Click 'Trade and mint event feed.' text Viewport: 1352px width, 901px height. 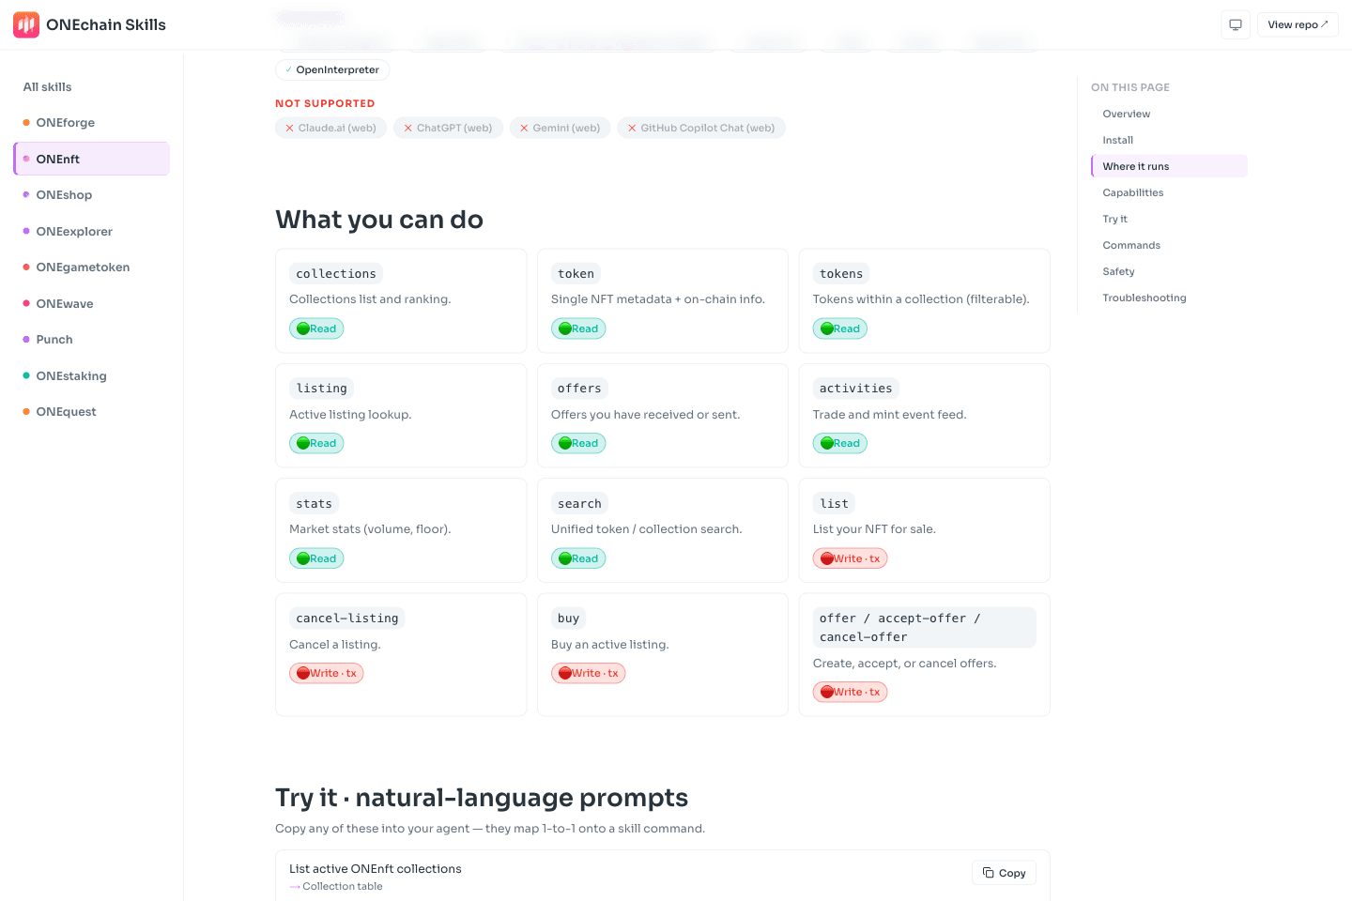click(x=889, y=415)
